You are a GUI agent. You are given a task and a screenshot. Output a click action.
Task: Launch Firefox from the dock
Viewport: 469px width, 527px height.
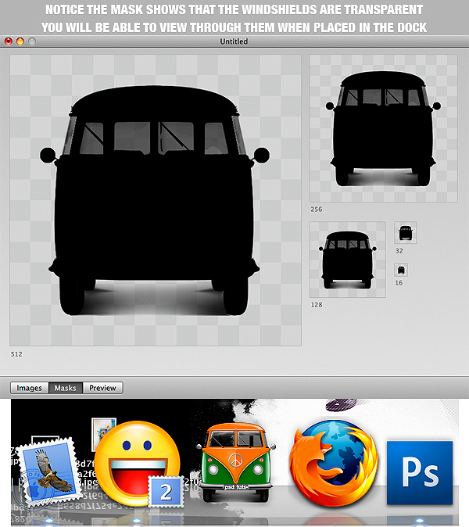(333, 463)
